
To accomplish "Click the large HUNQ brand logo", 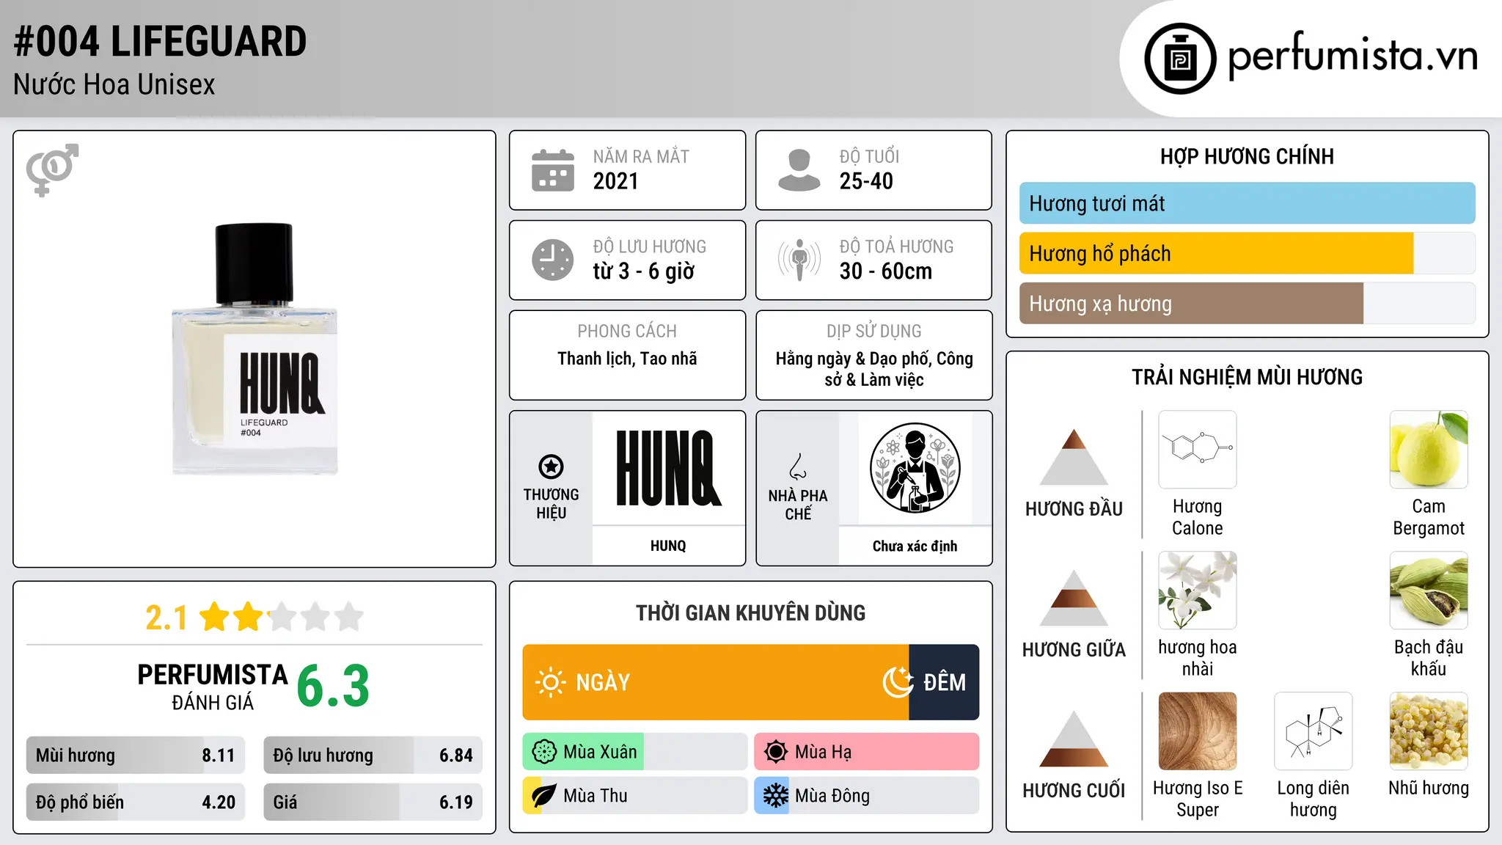I will tap(669, 468).
